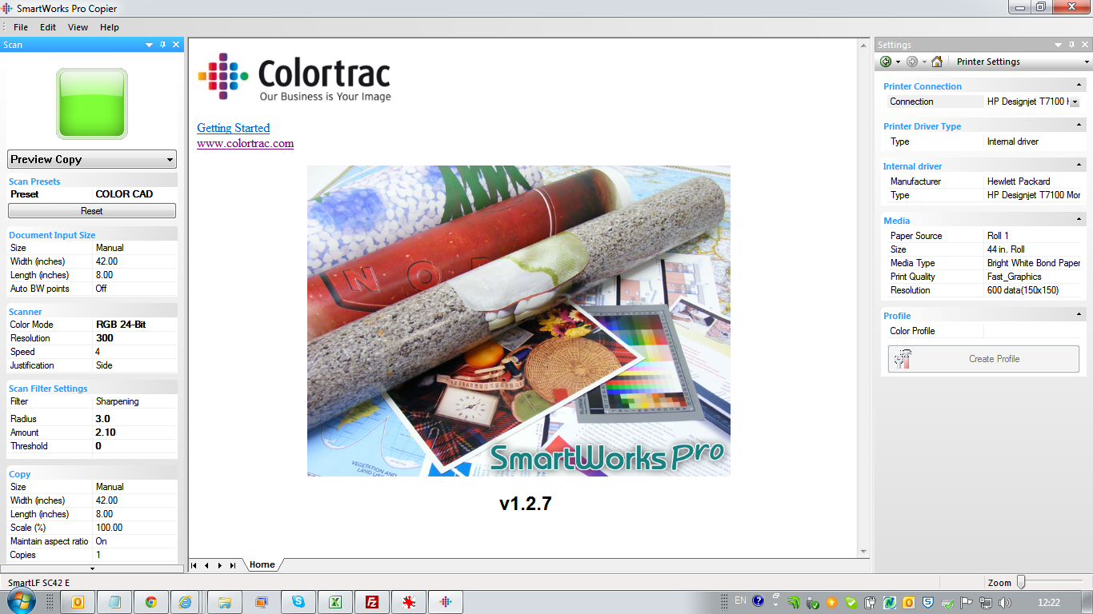Open the Edit menu
This screenshot has width=1093, height=614.
coord(48,27)
